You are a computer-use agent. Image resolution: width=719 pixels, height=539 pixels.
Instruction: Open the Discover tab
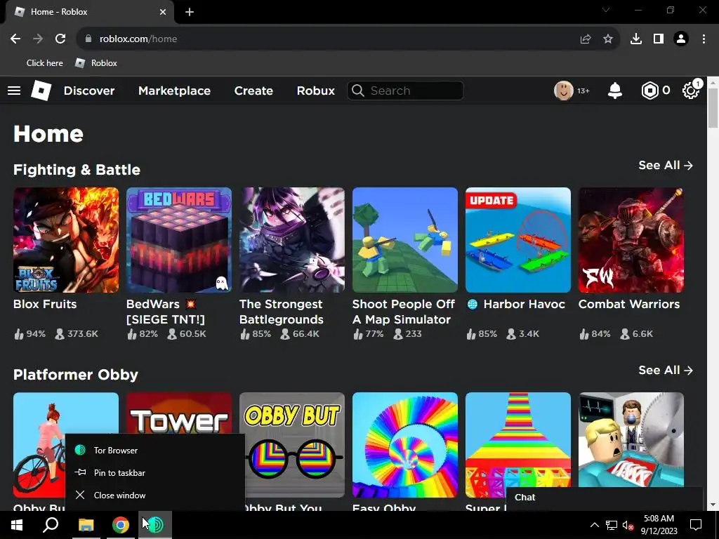[89, 91]
